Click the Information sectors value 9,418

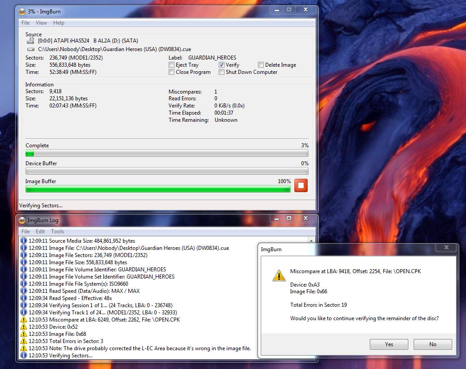point(55,91)
